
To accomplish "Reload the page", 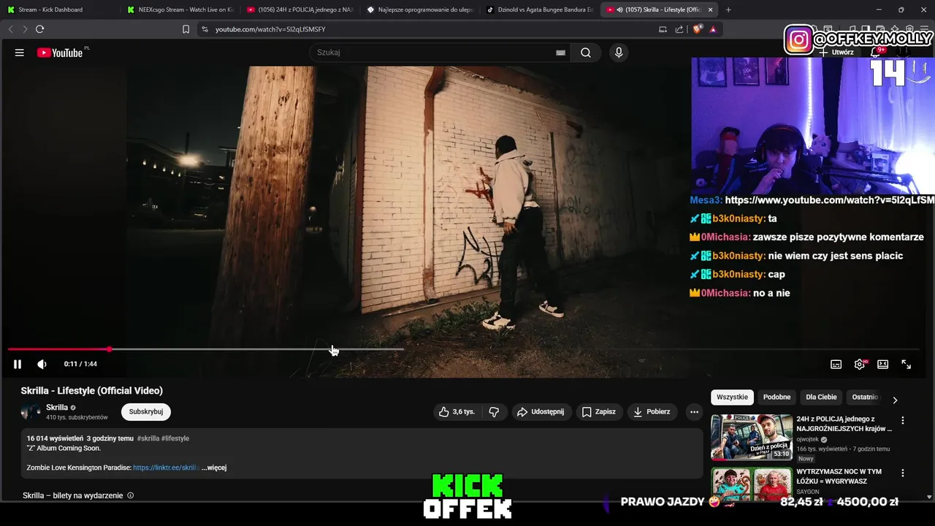I will click(39, 29).
